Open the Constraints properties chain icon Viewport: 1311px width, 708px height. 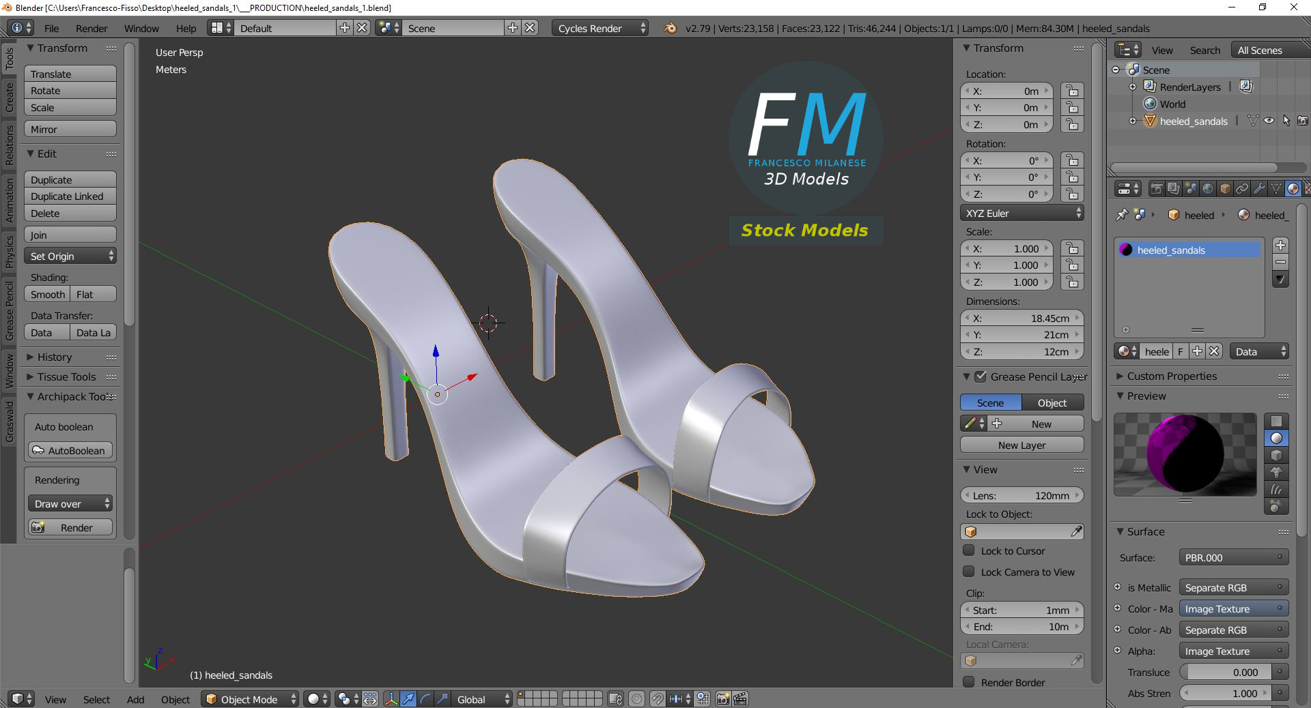[x=1242, y=189]
